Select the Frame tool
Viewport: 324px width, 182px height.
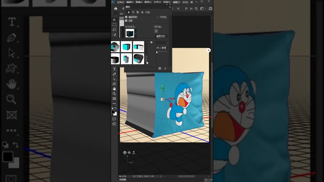[114, 99]
